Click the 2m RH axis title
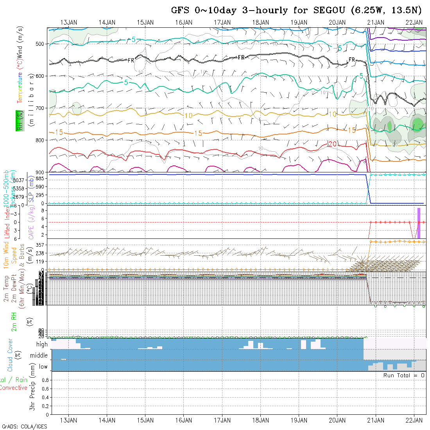430x430 pixels. [14, 322]
